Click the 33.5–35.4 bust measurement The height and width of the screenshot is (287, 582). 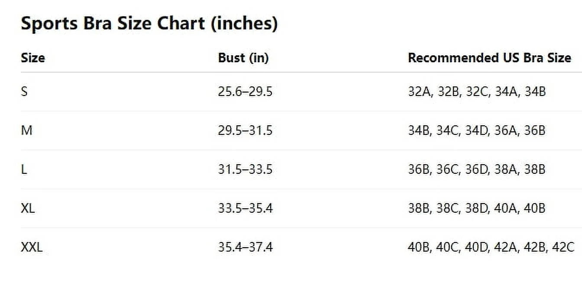point(245,208)
